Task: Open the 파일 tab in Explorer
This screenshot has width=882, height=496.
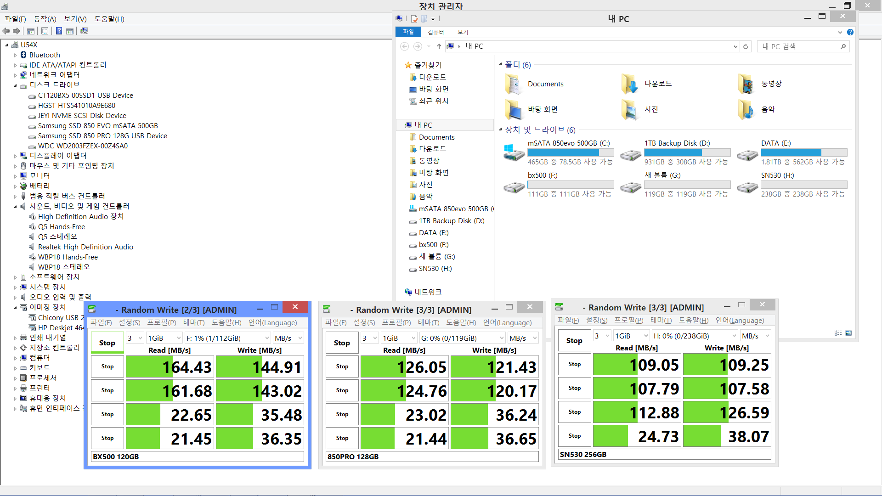Action: [408, 32]
